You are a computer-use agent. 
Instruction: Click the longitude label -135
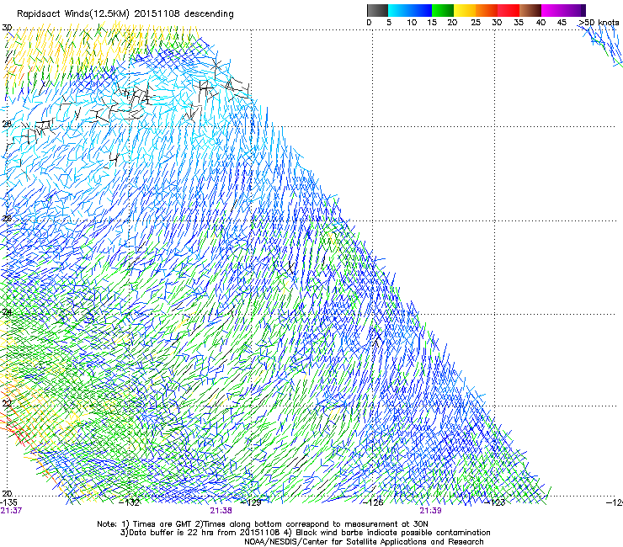[8, 502]
